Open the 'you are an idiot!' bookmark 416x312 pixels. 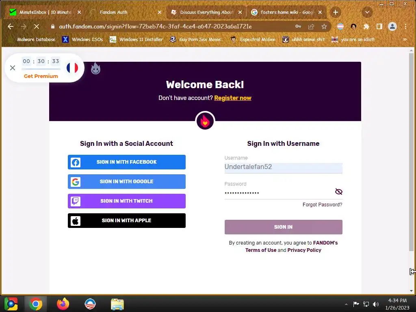pyautogui.click(x=353, y=39)
